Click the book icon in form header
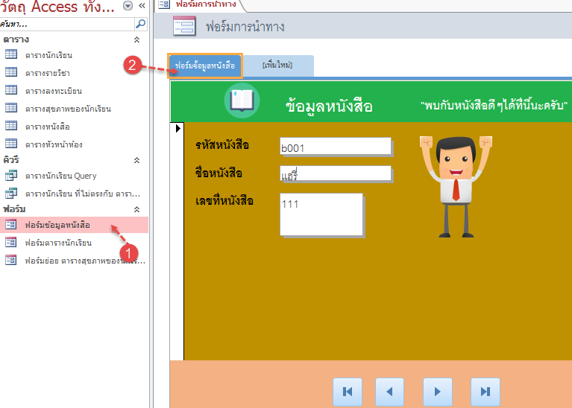 (x=242, y=101)
